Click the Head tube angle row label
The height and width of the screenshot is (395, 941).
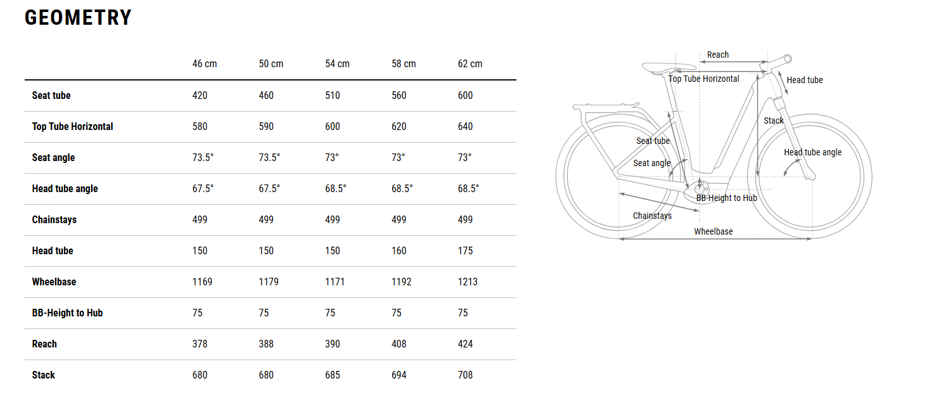[x=65, y=189]
